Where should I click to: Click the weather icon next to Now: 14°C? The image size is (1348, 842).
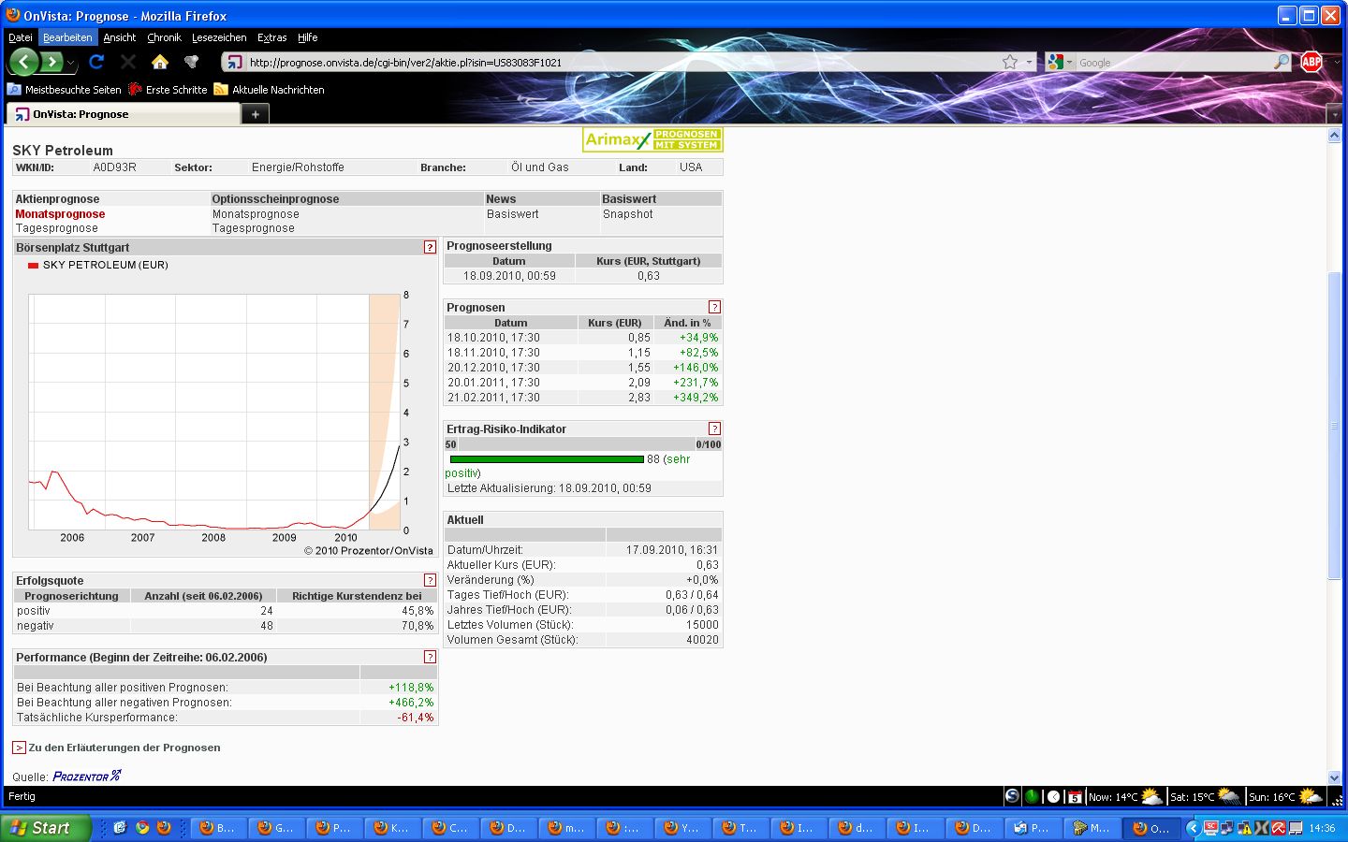[1150, 796]
